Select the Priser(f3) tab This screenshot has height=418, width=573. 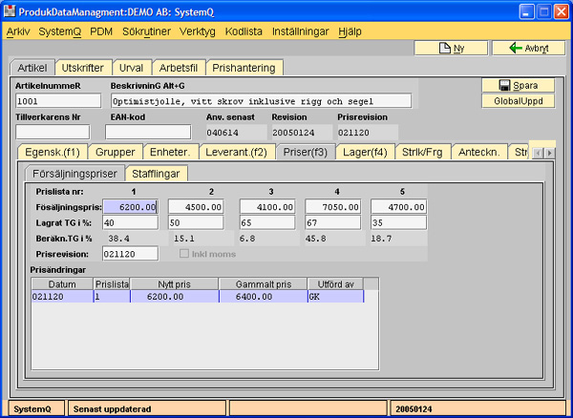[x=306, y=152]
